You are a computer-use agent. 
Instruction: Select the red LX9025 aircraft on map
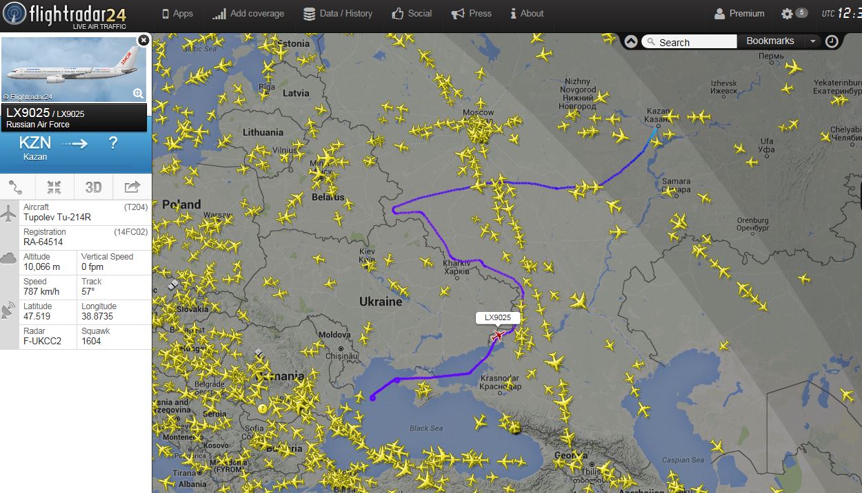[x=498, y=335]
